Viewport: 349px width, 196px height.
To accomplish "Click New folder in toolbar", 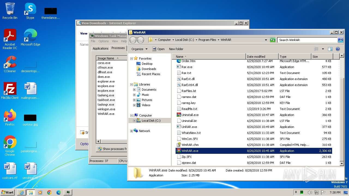I will tap(176, 49).
